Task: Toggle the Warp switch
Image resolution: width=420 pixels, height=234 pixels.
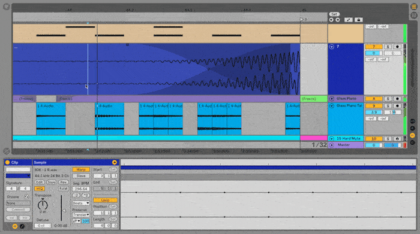Action: point(81,169)
